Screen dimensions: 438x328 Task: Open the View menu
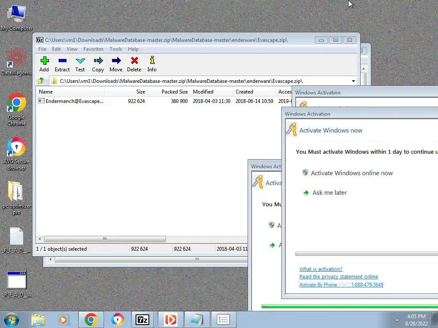[x=72, y=49]
